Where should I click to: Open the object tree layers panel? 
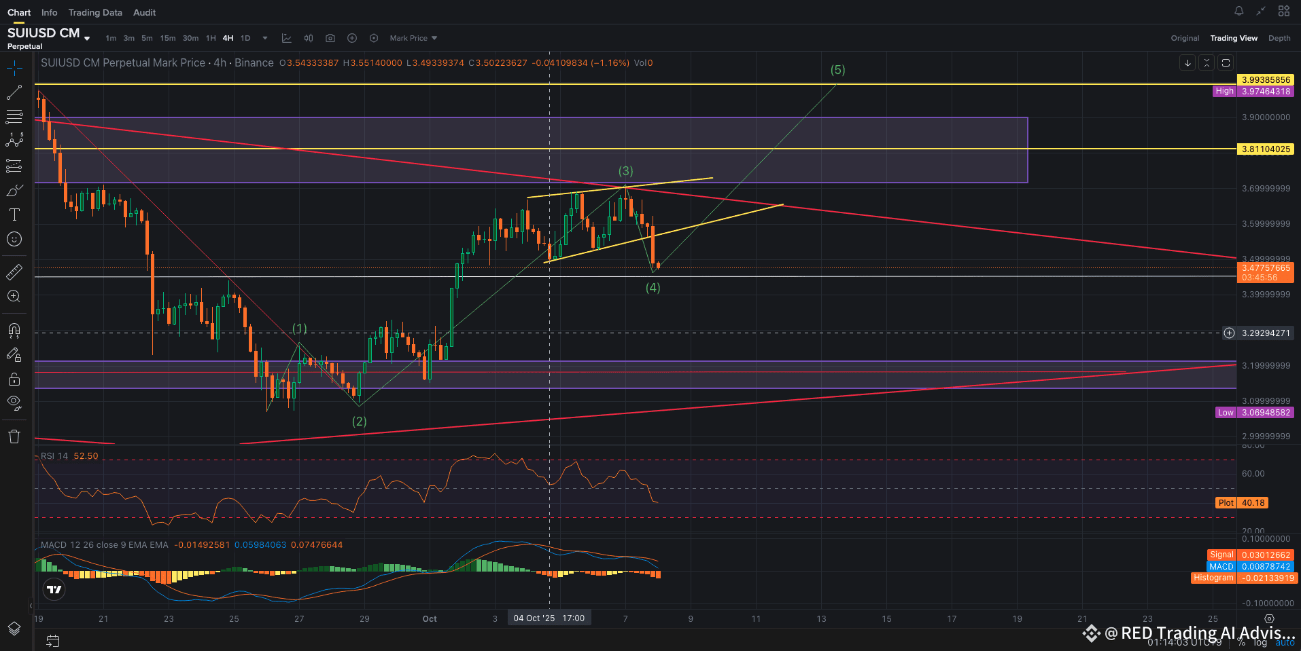(14, 628)
